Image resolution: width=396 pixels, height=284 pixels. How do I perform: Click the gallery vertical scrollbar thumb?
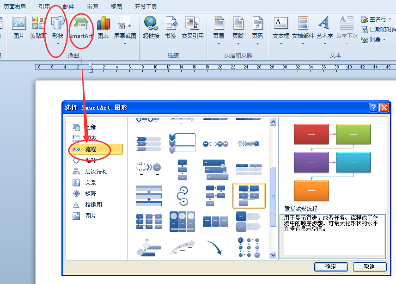coord(273,197)
